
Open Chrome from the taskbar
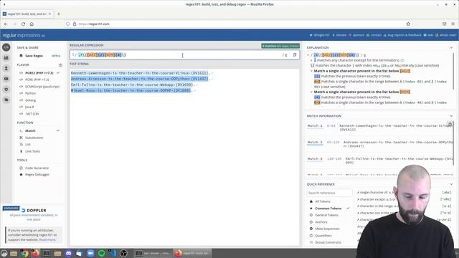pos(24,253)
